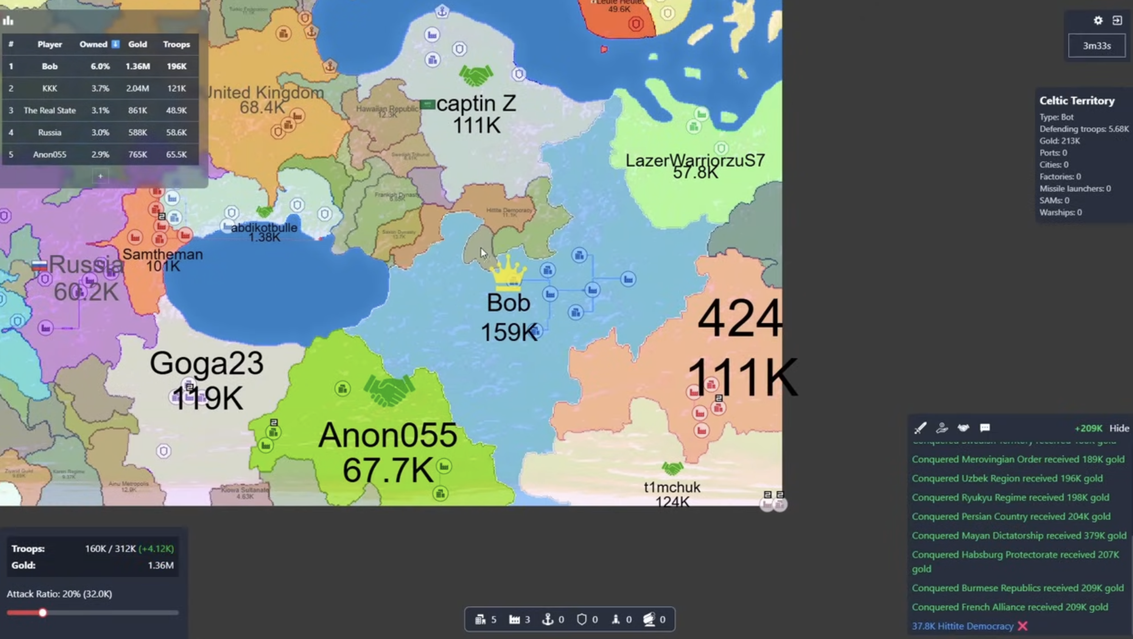
Task: Open the chat bubble tab
Action: coord(984,428)
